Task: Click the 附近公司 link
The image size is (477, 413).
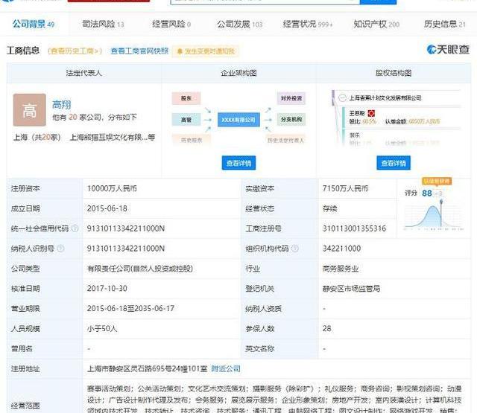Action: coord(226,368)
